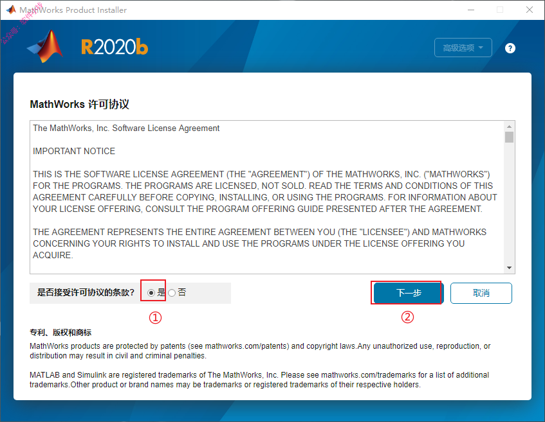Click the R2020b release logo text
The width and height of the screenshot is (545, 422).
(115, 47)
